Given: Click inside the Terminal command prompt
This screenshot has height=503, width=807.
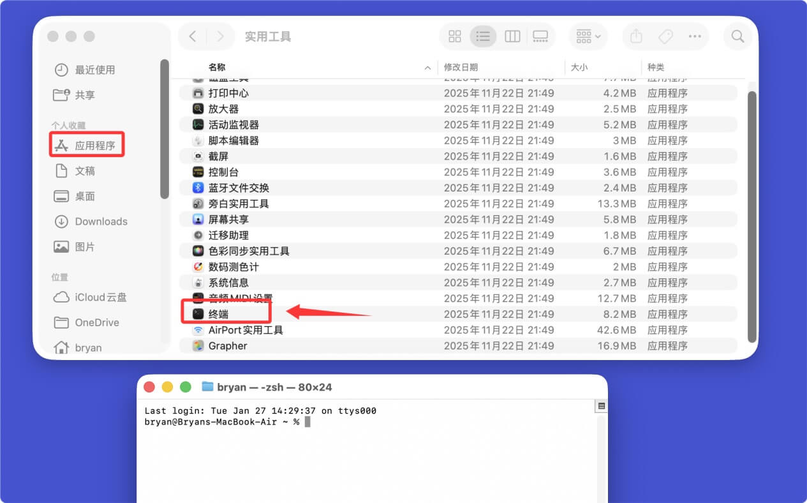Looking at the screenshot, I should pos(308,421).
